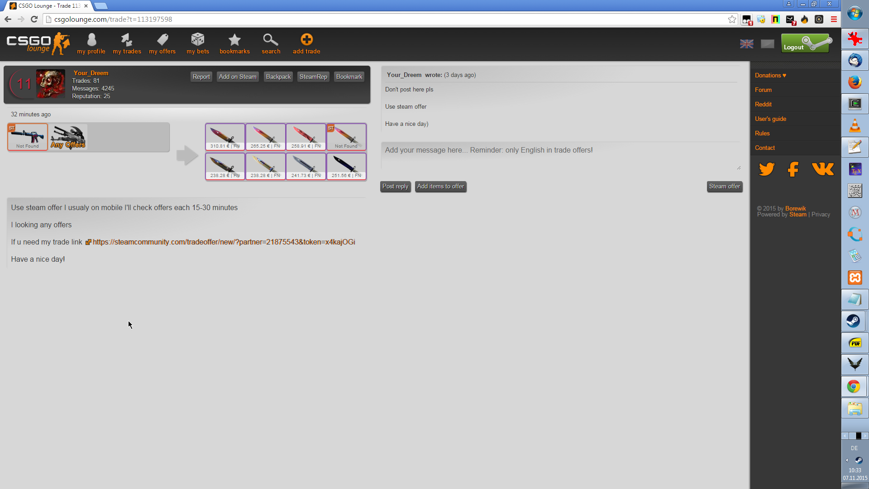Image resolution: width=869 pixels, height=489 pixels.
Task: Click the my offers tag icon
Action: (x=162, y=40)
